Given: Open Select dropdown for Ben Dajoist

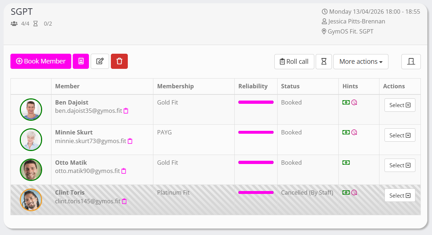Looking at the screenshot, I should pyautogui.click(x=400, y=105).
